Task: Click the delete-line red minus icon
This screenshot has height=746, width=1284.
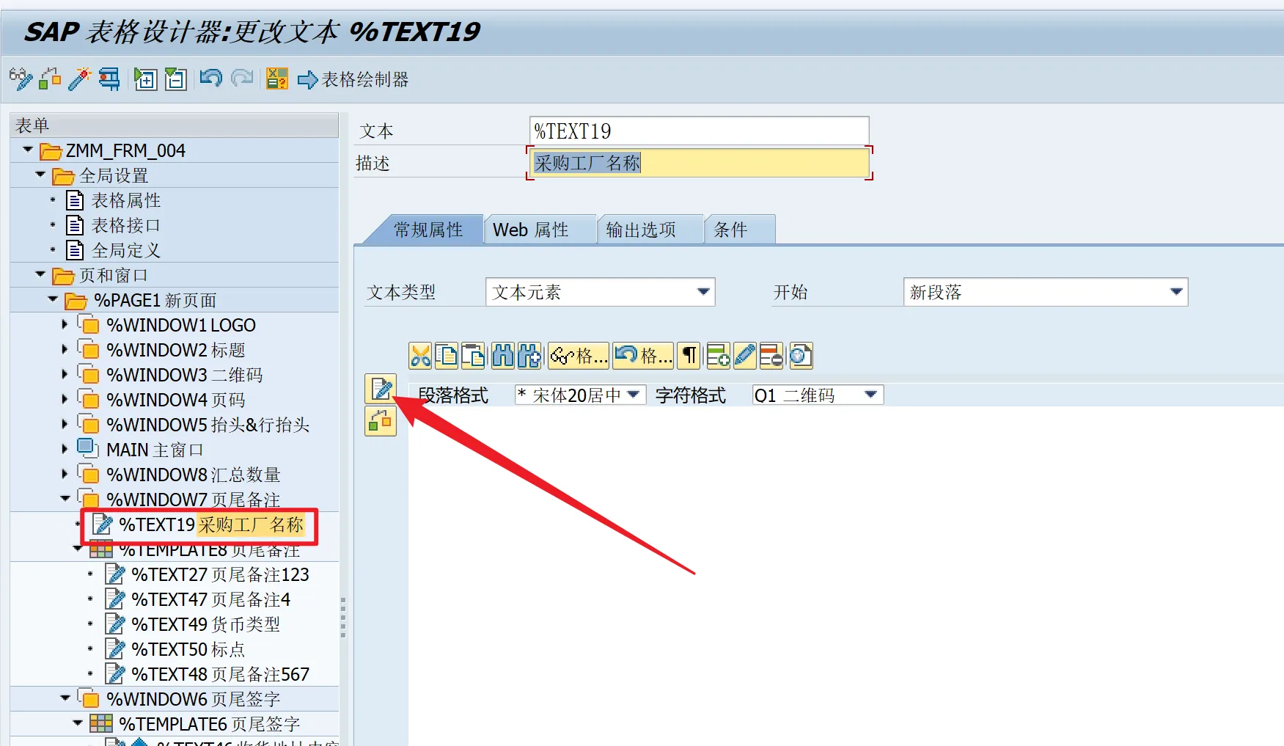Action: (x=771, y=356)
